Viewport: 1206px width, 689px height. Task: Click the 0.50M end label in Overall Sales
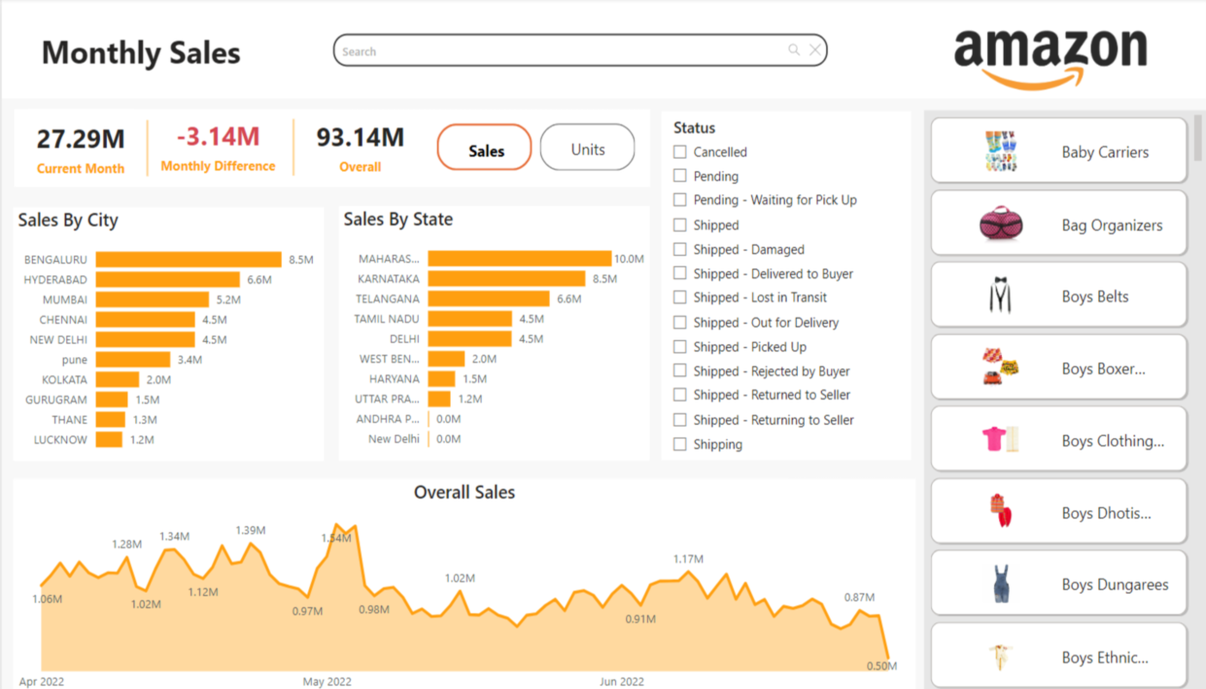coord(881,666)
